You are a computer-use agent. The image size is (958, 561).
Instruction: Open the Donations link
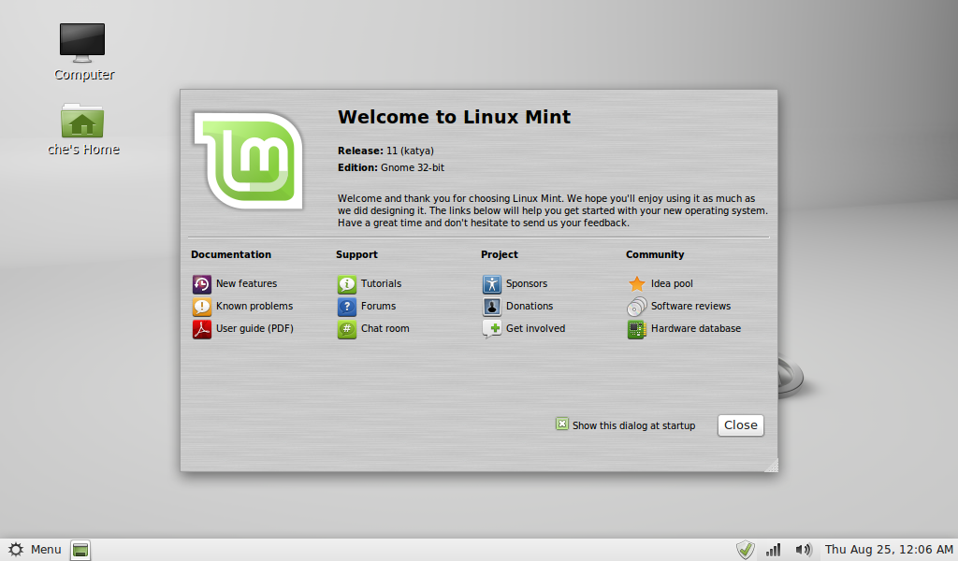(x=530, y=306)
